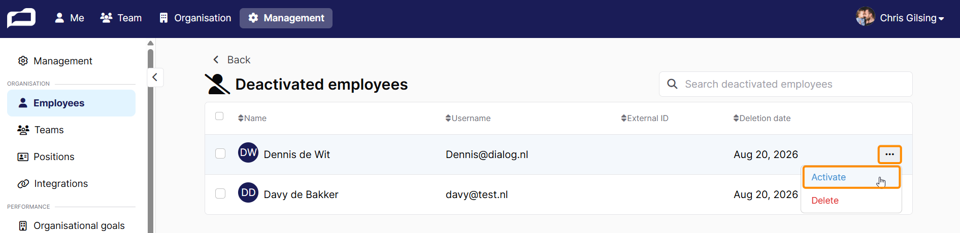This screenshot has height=233, width=960.
Task: Click the search magnifier icon
Action: (672, 84)
